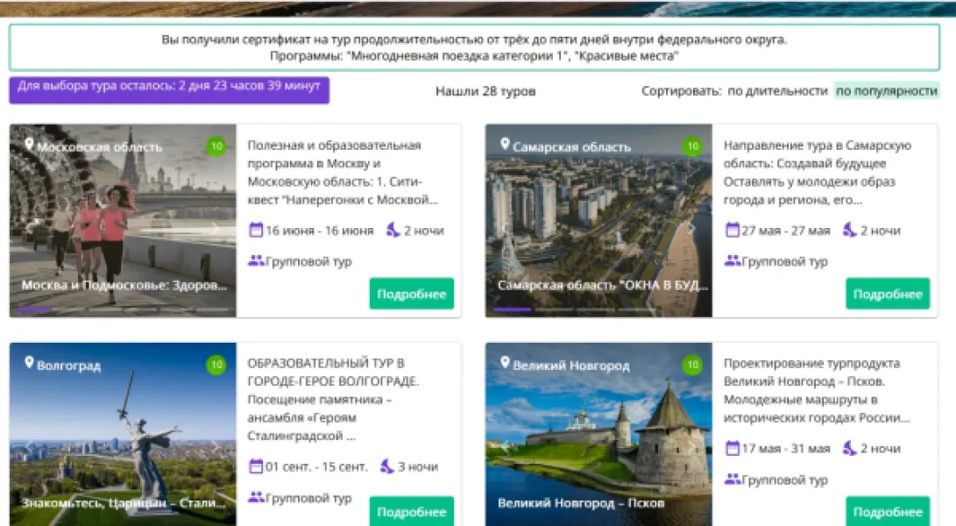Click 'Москва и Подмосковье' photo caption
The image size is (956, 526).
pyautogui.click(x=124, y=285)
